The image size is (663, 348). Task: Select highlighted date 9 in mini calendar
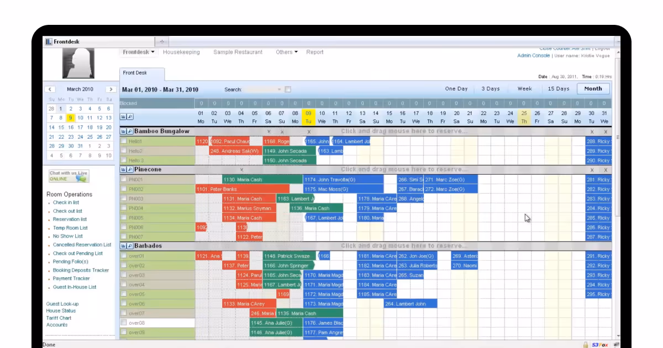point(70,118)
